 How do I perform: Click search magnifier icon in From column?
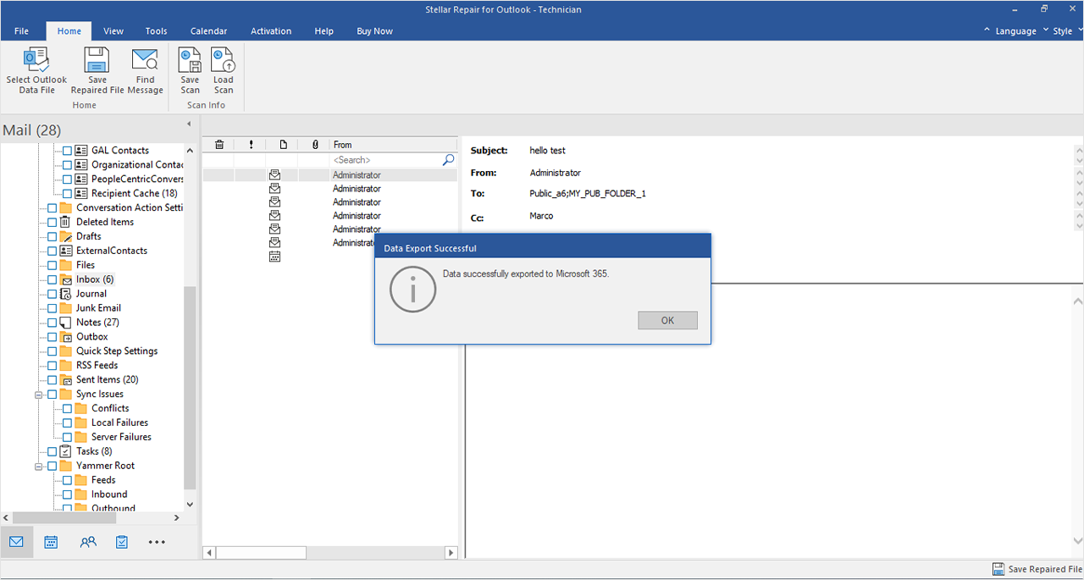(449, 159)
